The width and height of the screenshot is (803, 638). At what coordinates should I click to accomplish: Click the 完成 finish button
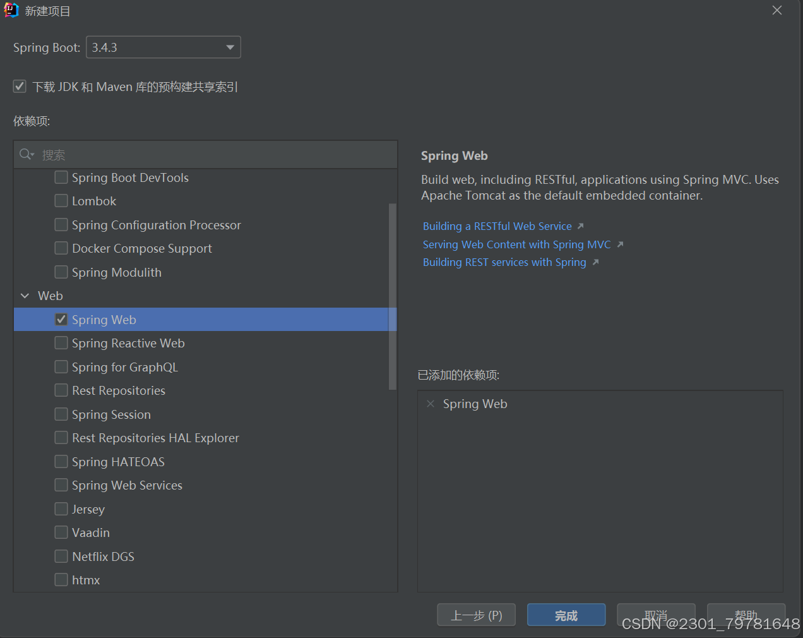pos(566,615)
